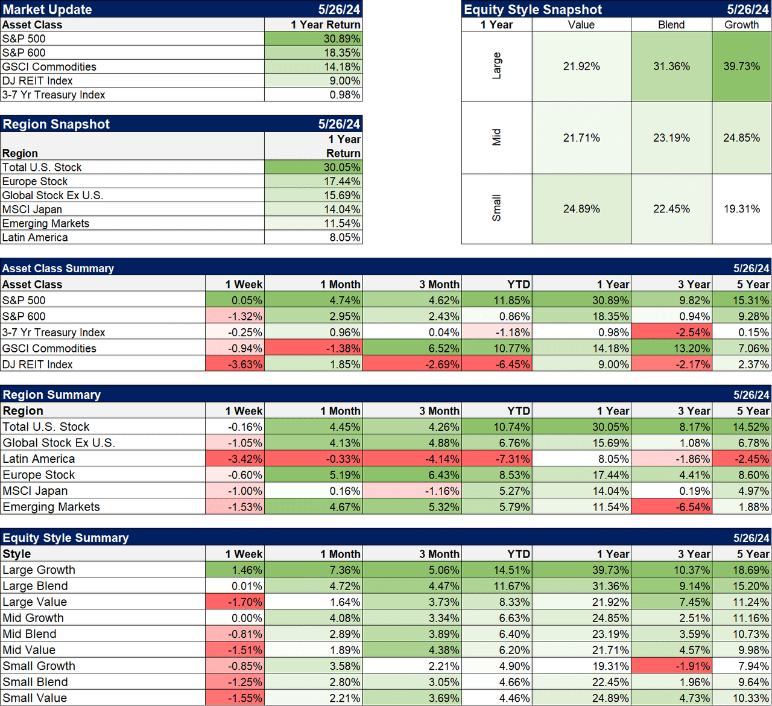Select Large Value 1 Week value -1.70%
This screenshot has height=706, width=772.
pyautogui.click(x=235, y=602)
